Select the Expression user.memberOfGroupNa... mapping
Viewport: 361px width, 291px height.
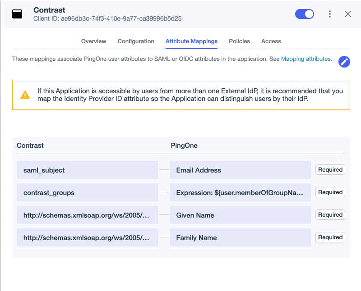(240, 192)
